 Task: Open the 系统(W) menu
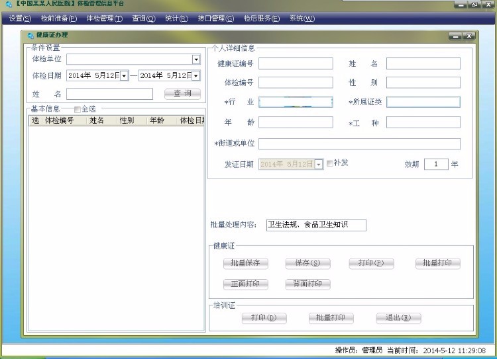coord(302,19)
